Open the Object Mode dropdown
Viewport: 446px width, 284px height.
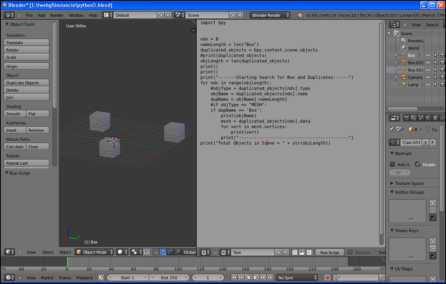pos(95,252)
